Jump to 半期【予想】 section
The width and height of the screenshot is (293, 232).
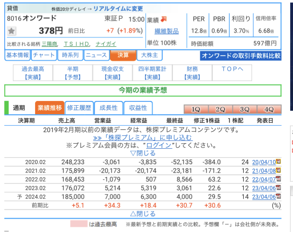[73, 73]
